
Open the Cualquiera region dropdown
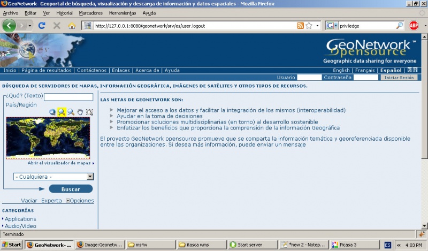tap(53, 177)
